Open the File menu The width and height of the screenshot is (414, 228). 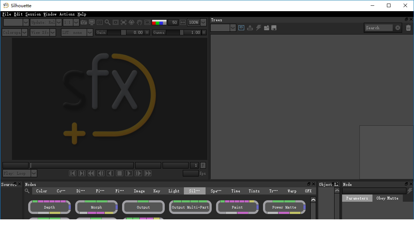pyautogui.click(x=7, y=14)
